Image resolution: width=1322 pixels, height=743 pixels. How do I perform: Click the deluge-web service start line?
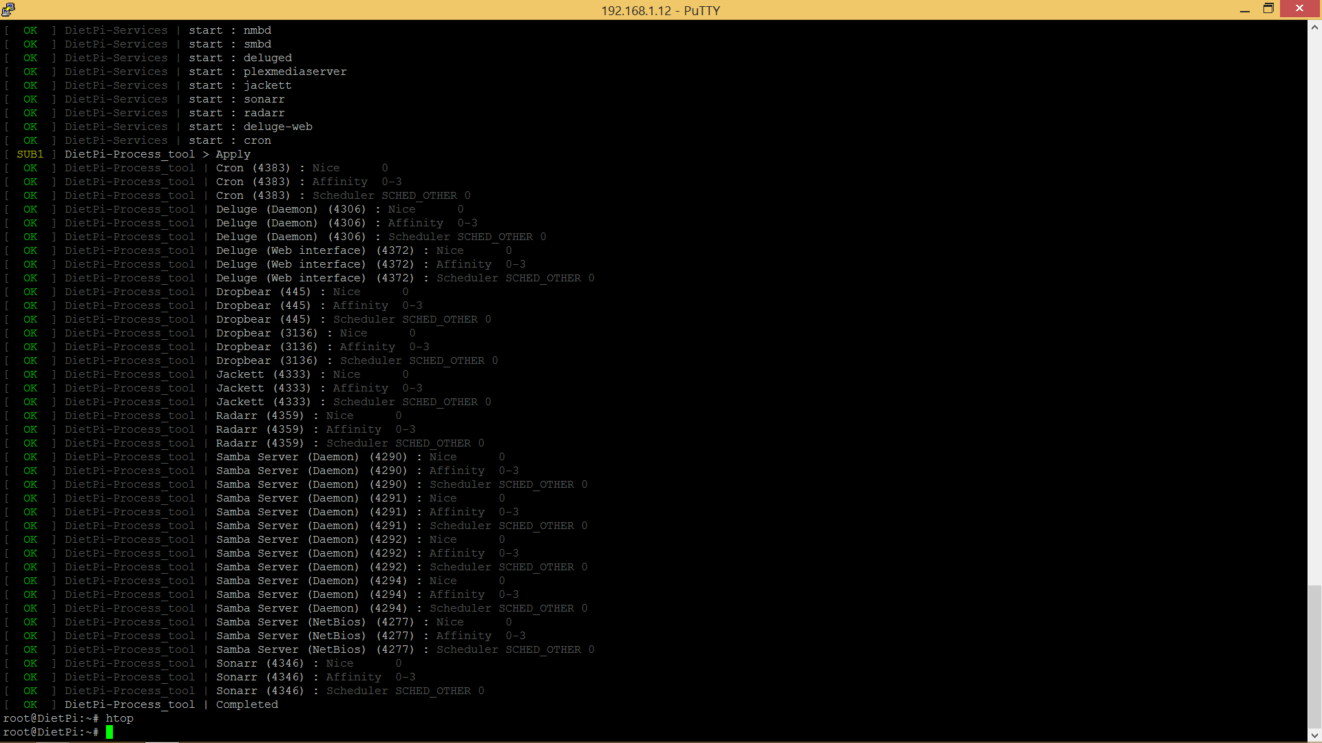[277, 127]
